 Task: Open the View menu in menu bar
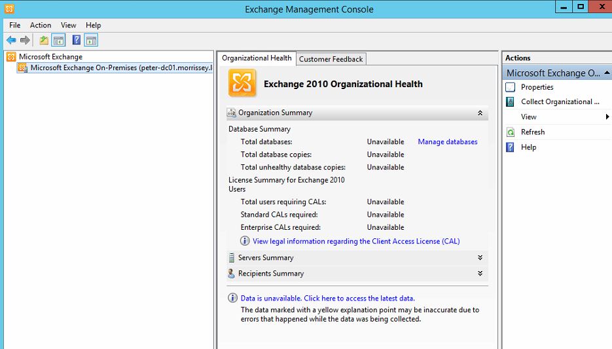[x=68, y=25]
